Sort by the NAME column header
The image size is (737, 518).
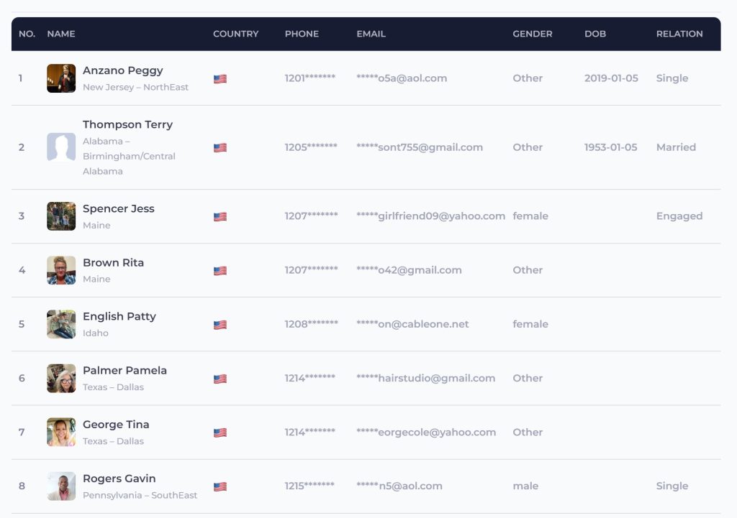click(61, 34)
